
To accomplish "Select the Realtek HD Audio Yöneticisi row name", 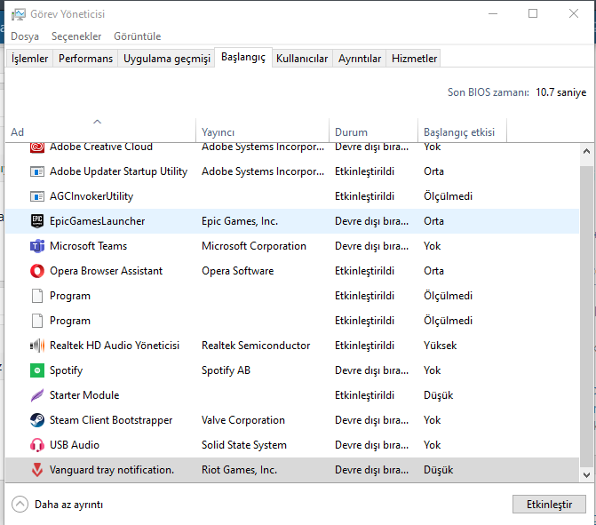I will click(x=115, y=346).
